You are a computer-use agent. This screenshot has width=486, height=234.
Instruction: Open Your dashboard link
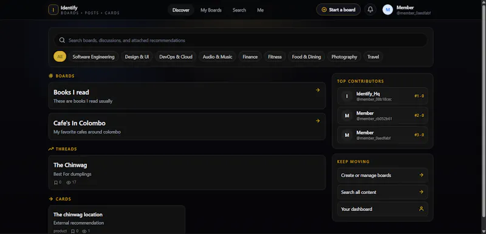click(x=383, y=209)
